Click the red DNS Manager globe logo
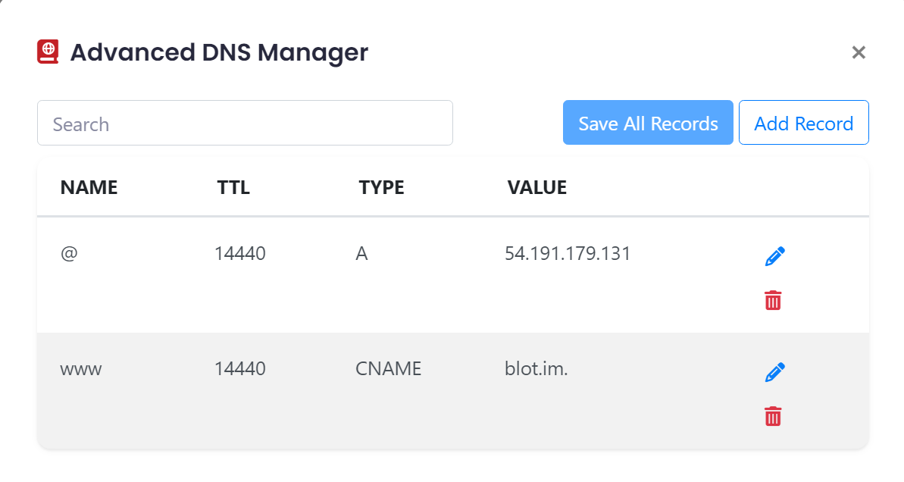 tap(48, 52)
